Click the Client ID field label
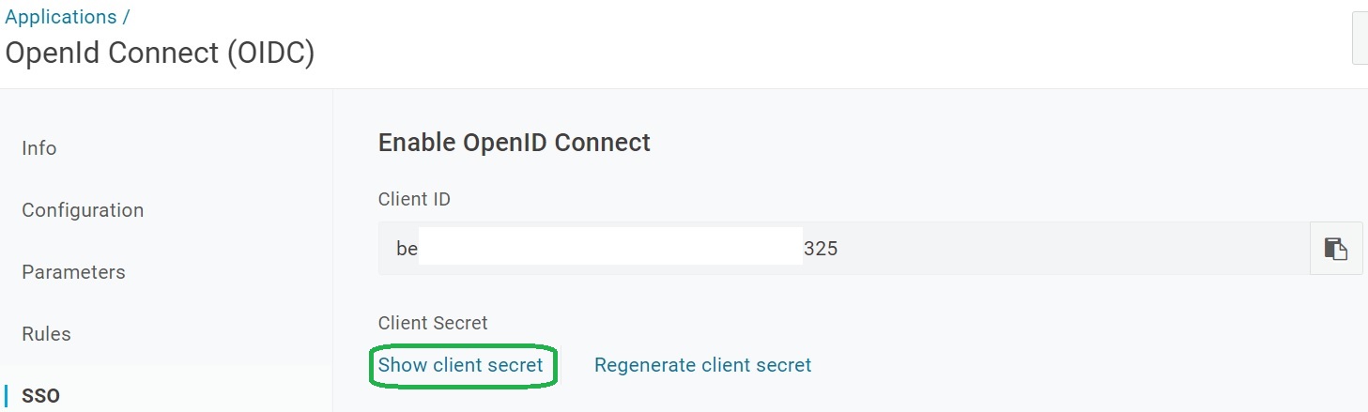The width and height of the screenshot is (1368, 412). [x=414, y=199]
